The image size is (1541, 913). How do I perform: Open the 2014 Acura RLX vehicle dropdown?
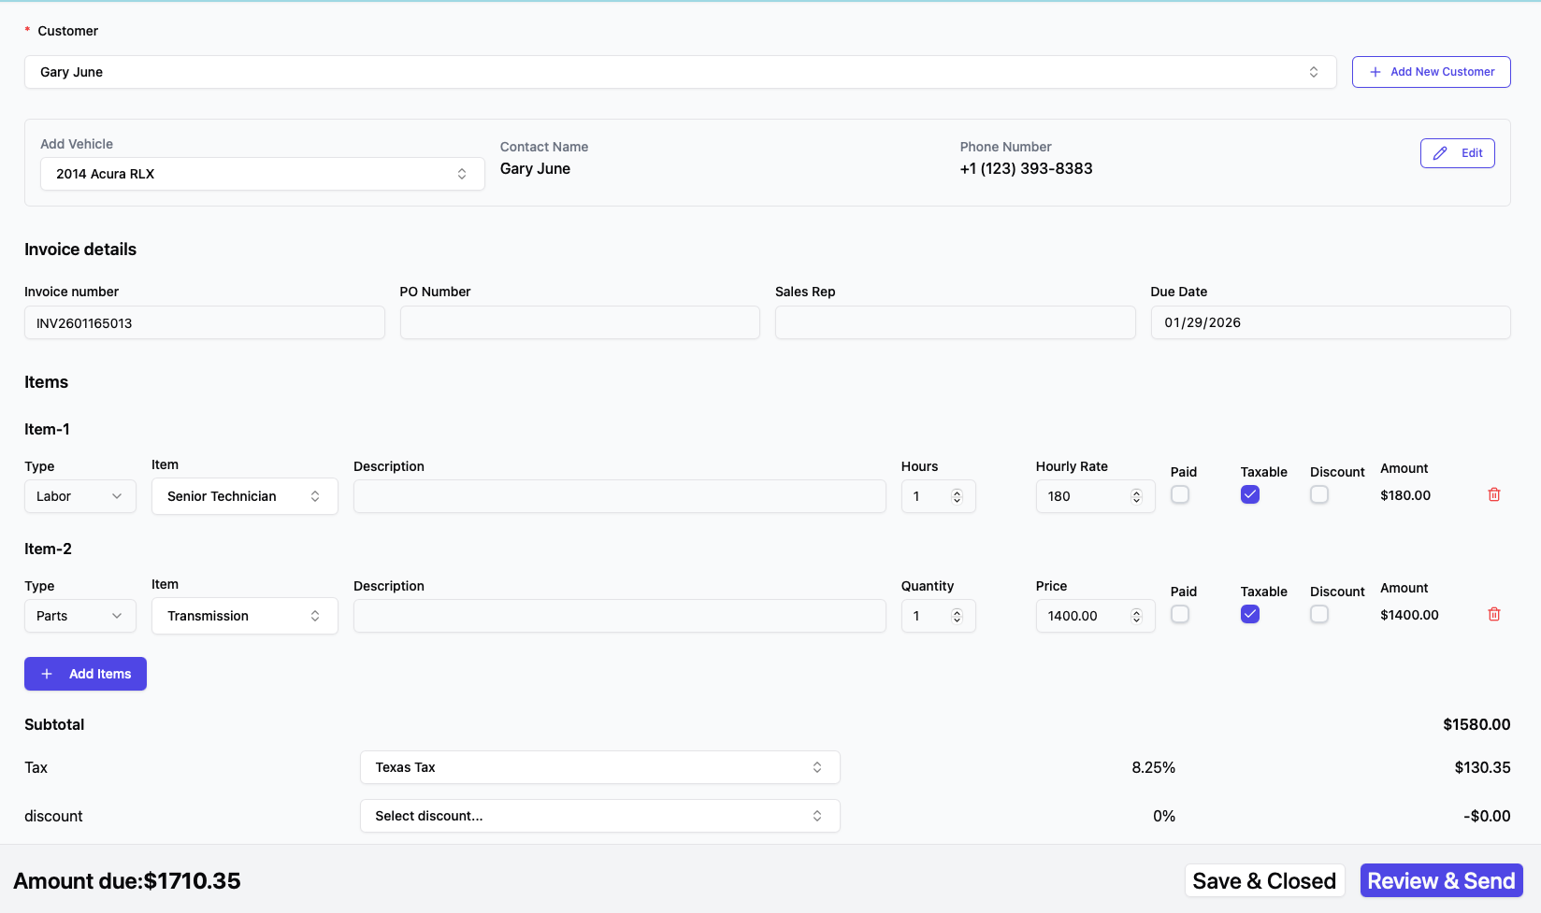click(x=262, y=174)
